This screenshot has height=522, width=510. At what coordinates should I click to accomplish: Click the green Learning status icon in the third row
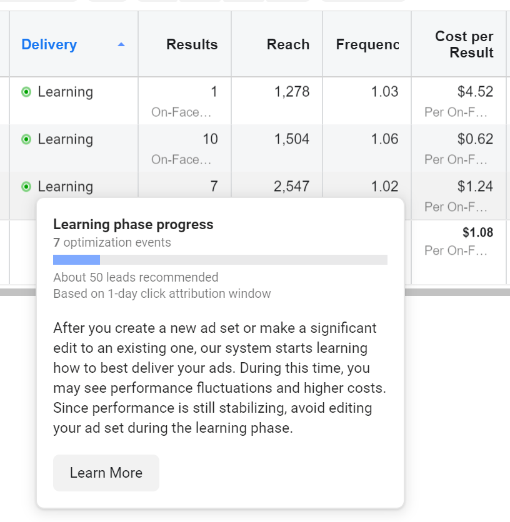click(26, 187)
